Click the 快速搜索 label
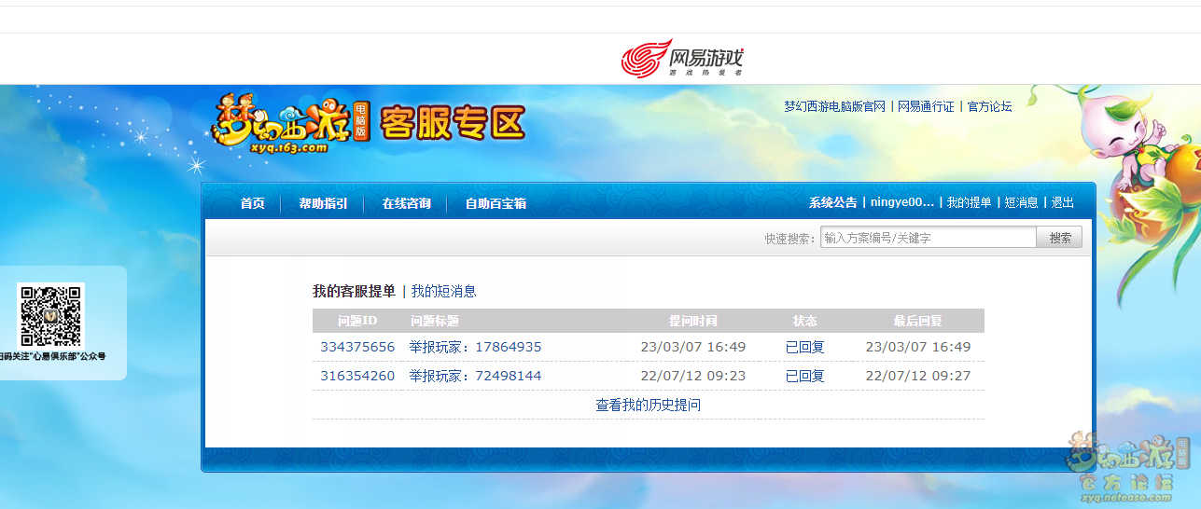The height and width of the screenshot is (509, 1201). 790,239
